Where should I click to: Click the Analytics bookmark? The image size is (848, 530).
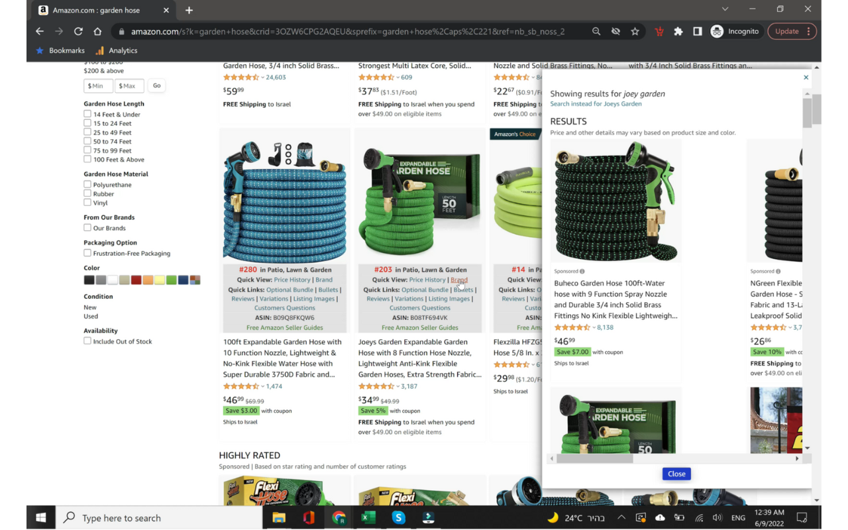(116, 50)
